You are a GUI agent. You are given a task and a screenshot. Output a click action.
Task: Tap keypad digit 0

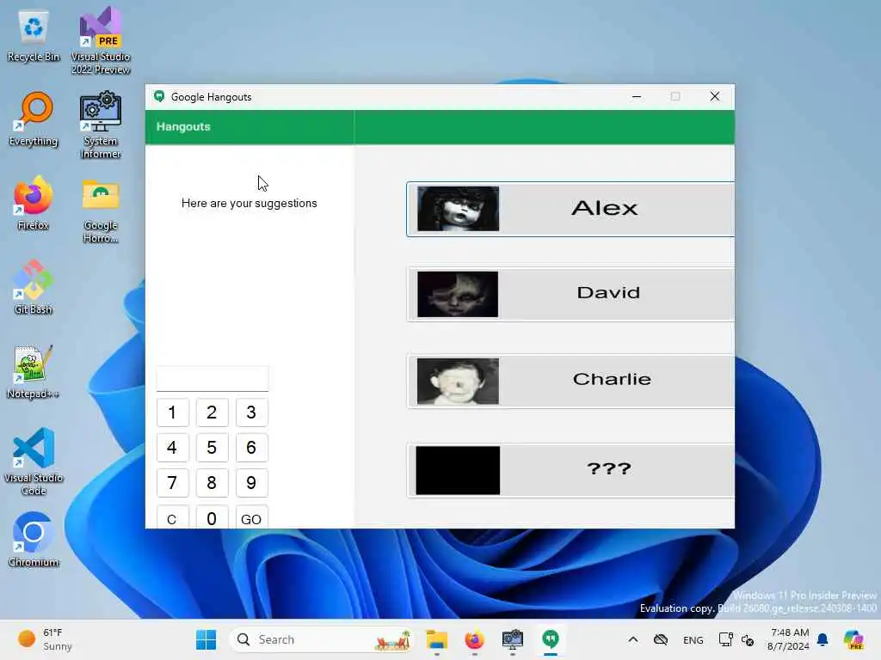pos(212,517)
